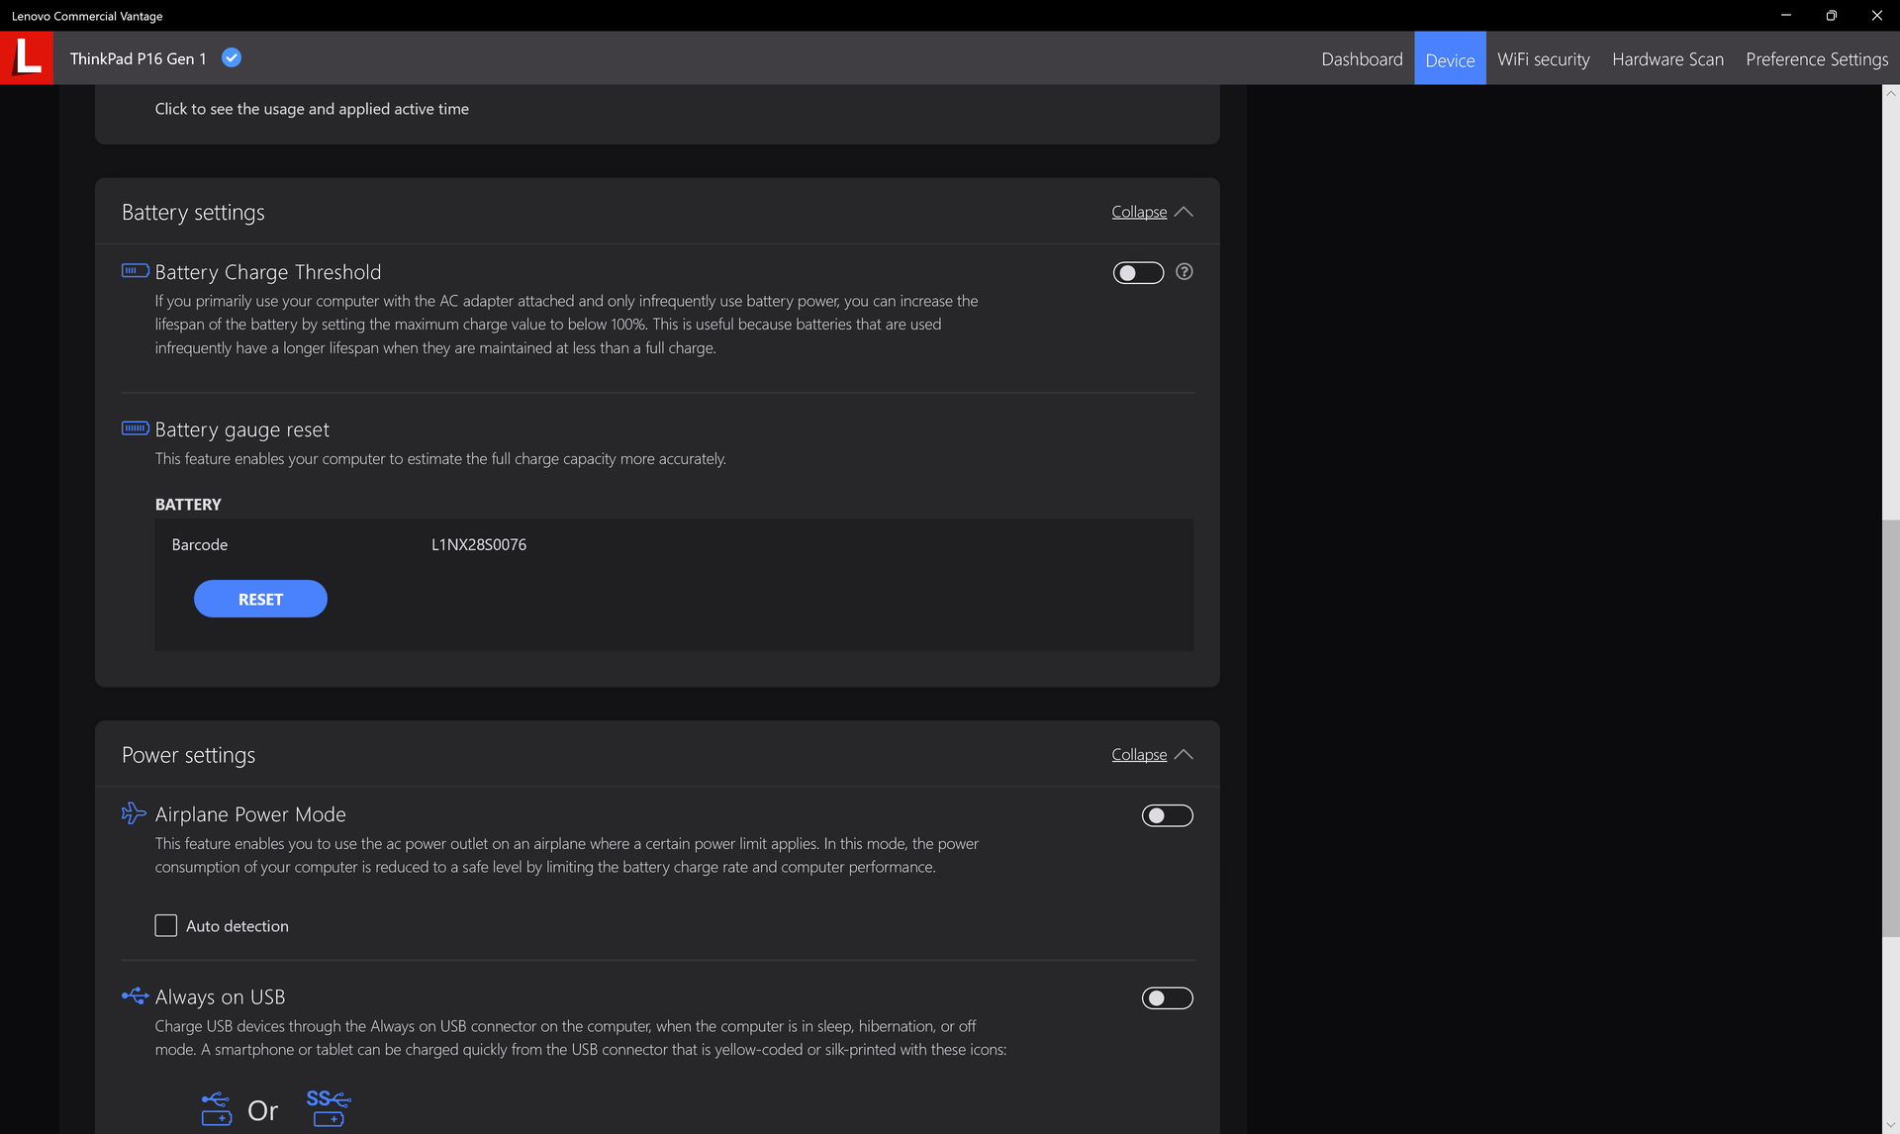Collapse the Power settings section

(x=1139, y=754)
